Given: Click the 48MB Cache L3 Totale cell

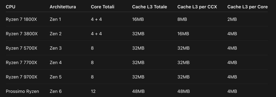Looking at the screenshot, I should [138, 91].
